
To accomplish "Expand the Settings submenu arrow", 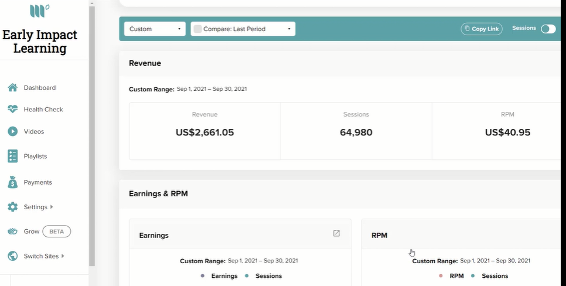I will click(x=52, y=207).
